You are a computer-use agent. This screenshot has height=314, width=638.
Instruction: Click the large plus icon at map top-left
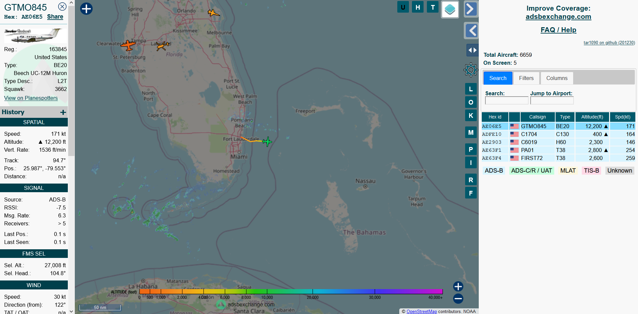(86, 9)
